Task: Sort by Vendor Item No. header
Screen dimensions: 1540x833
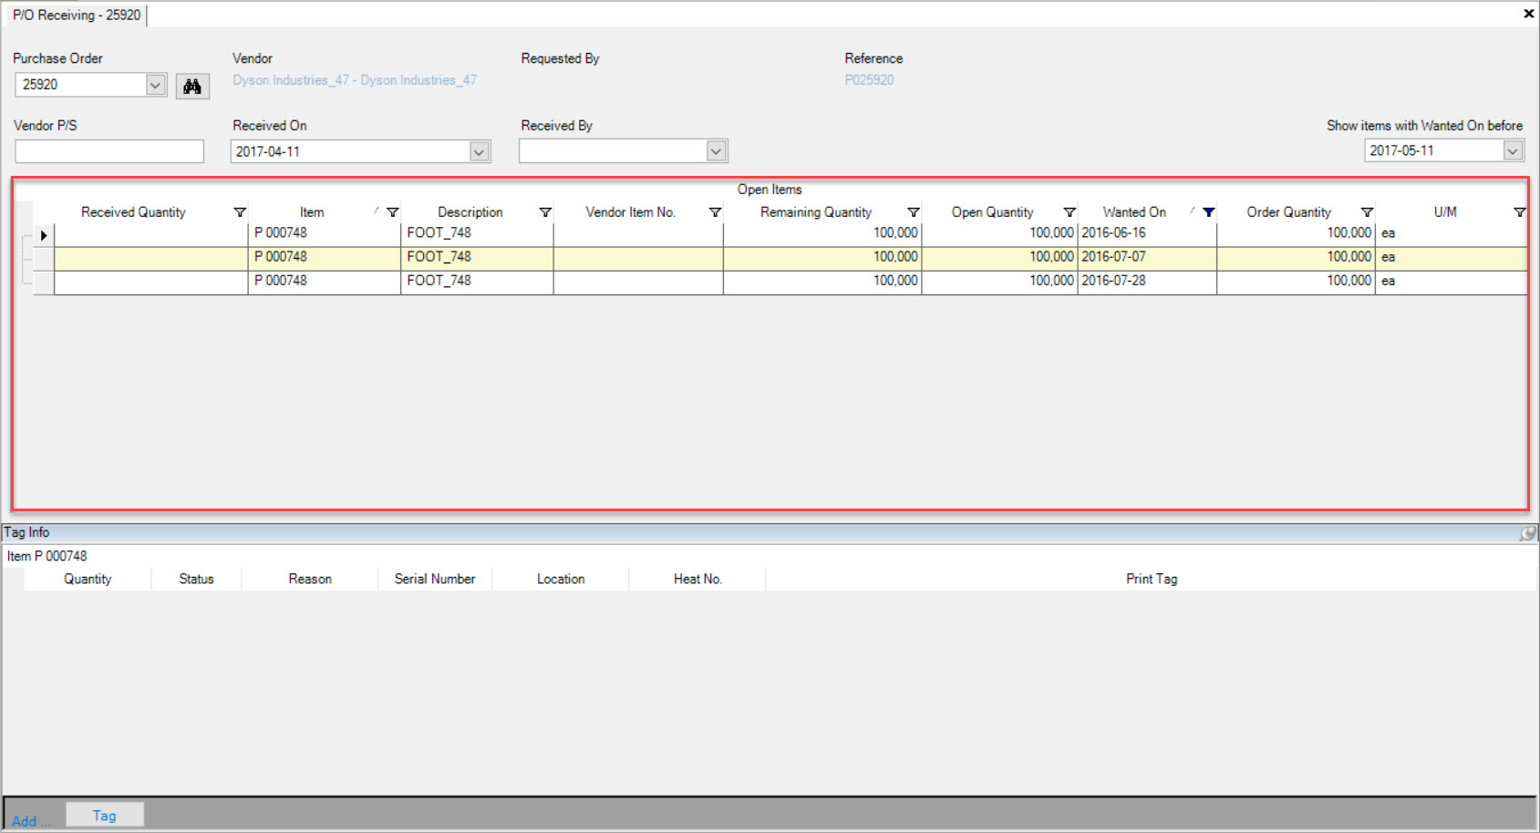Action: [630, 212]
